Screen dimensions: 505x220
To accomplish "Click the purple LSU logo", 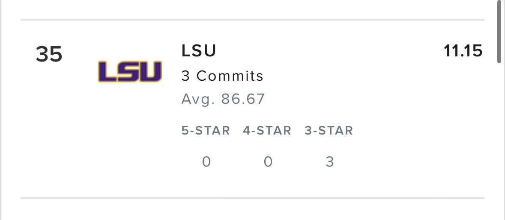I will (x=129, y=72).
